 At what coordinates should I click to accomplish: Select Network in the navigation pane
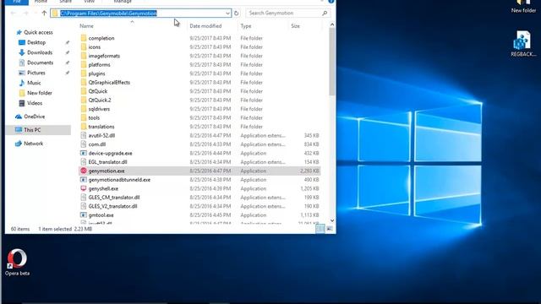[34, 144]
